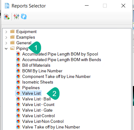Click the Pipelines report icon
The height and width of the screenshot is (130, 134).
coord(18,88)
